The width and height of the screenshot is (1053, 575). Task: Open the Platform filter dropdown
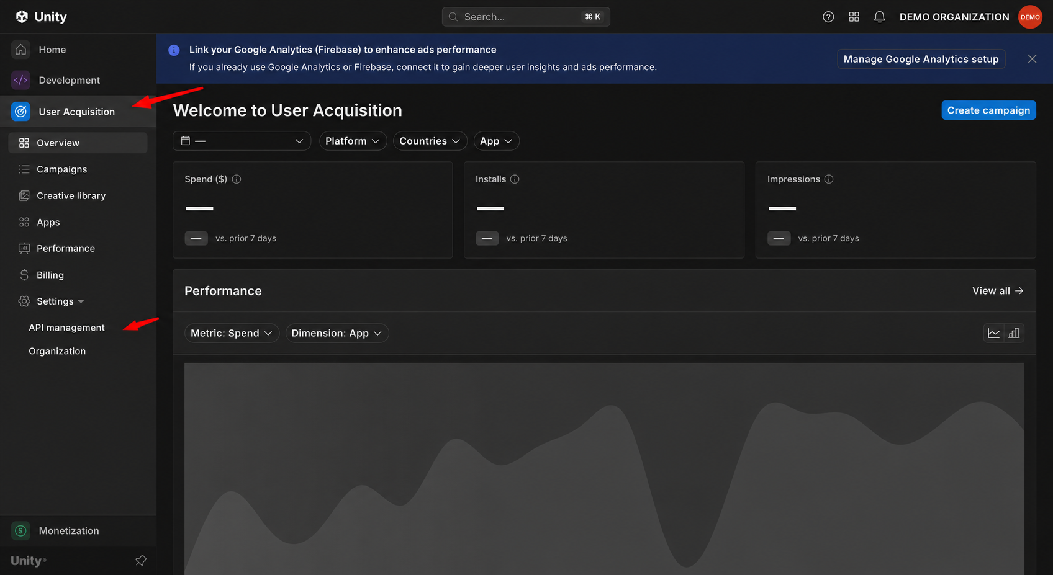(x=353, y=141)
